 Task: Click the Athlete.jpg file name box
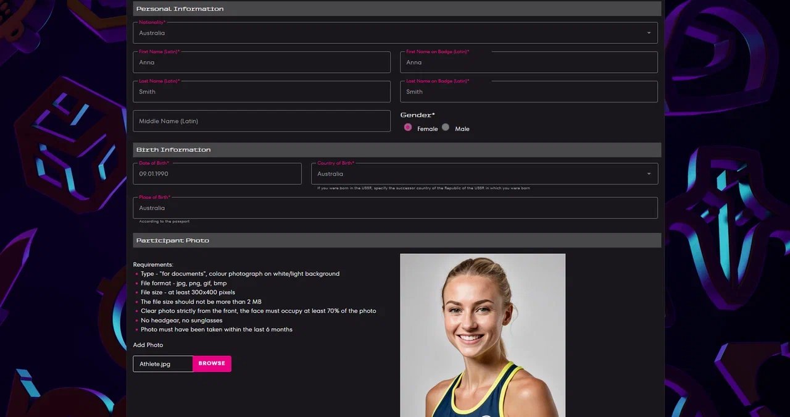(163, 364)
